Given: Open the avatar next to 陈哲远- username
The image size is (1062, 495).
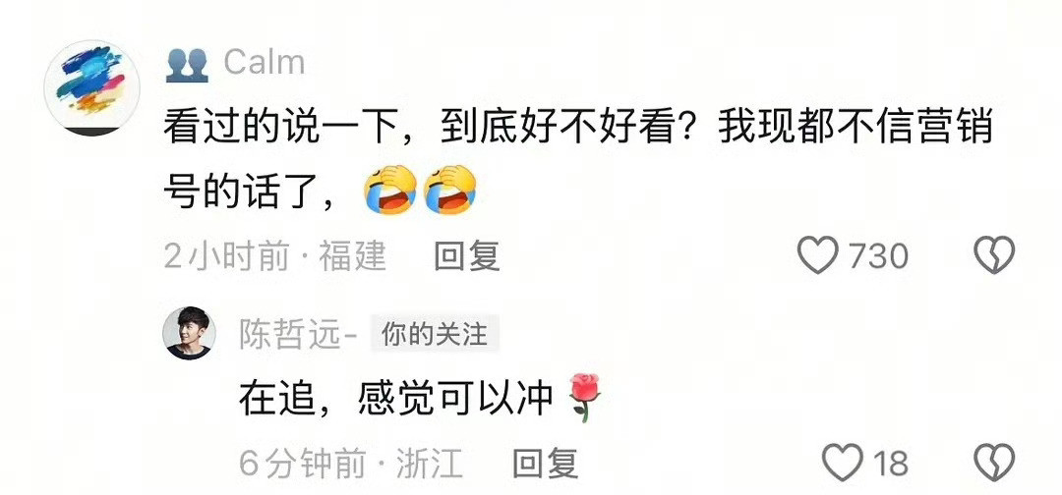Looking at the screenshot, I should [x=190, y=333].
